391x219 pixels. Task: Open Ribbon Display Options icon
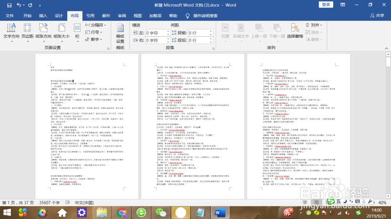343,5
